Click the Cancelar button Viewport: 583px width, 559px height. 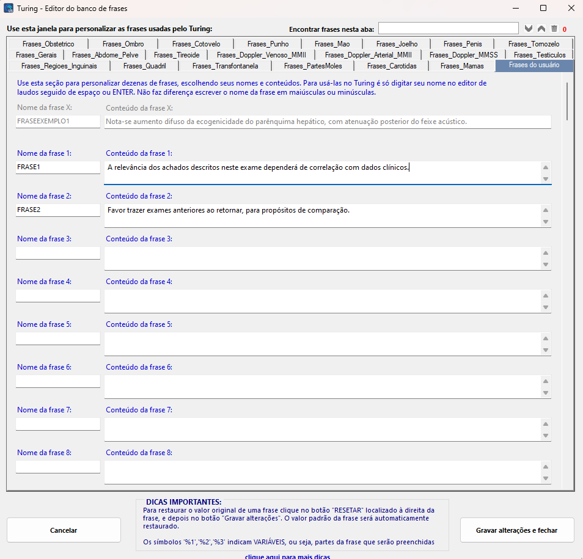(x=64, y=530)
